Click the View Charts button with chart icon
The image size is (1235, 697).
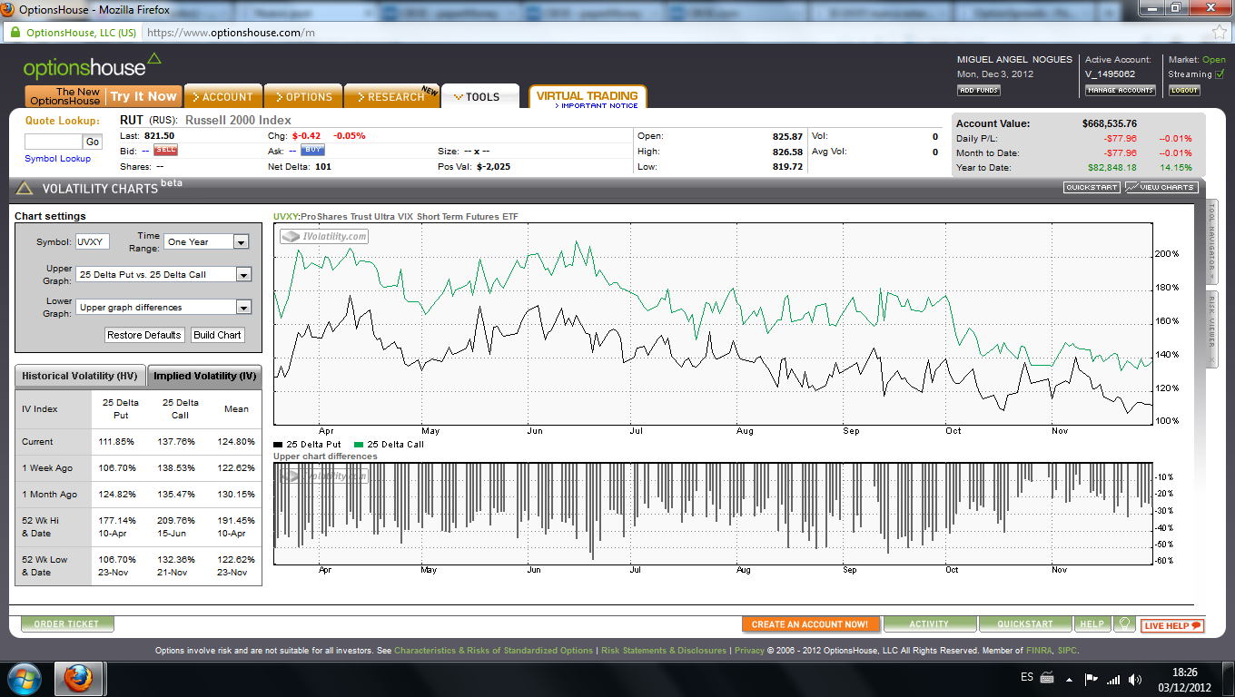(x=1161, y=187)
